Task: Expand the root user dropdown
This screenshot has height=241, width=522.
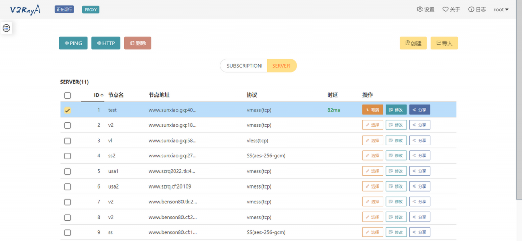Action: point(501,9)
